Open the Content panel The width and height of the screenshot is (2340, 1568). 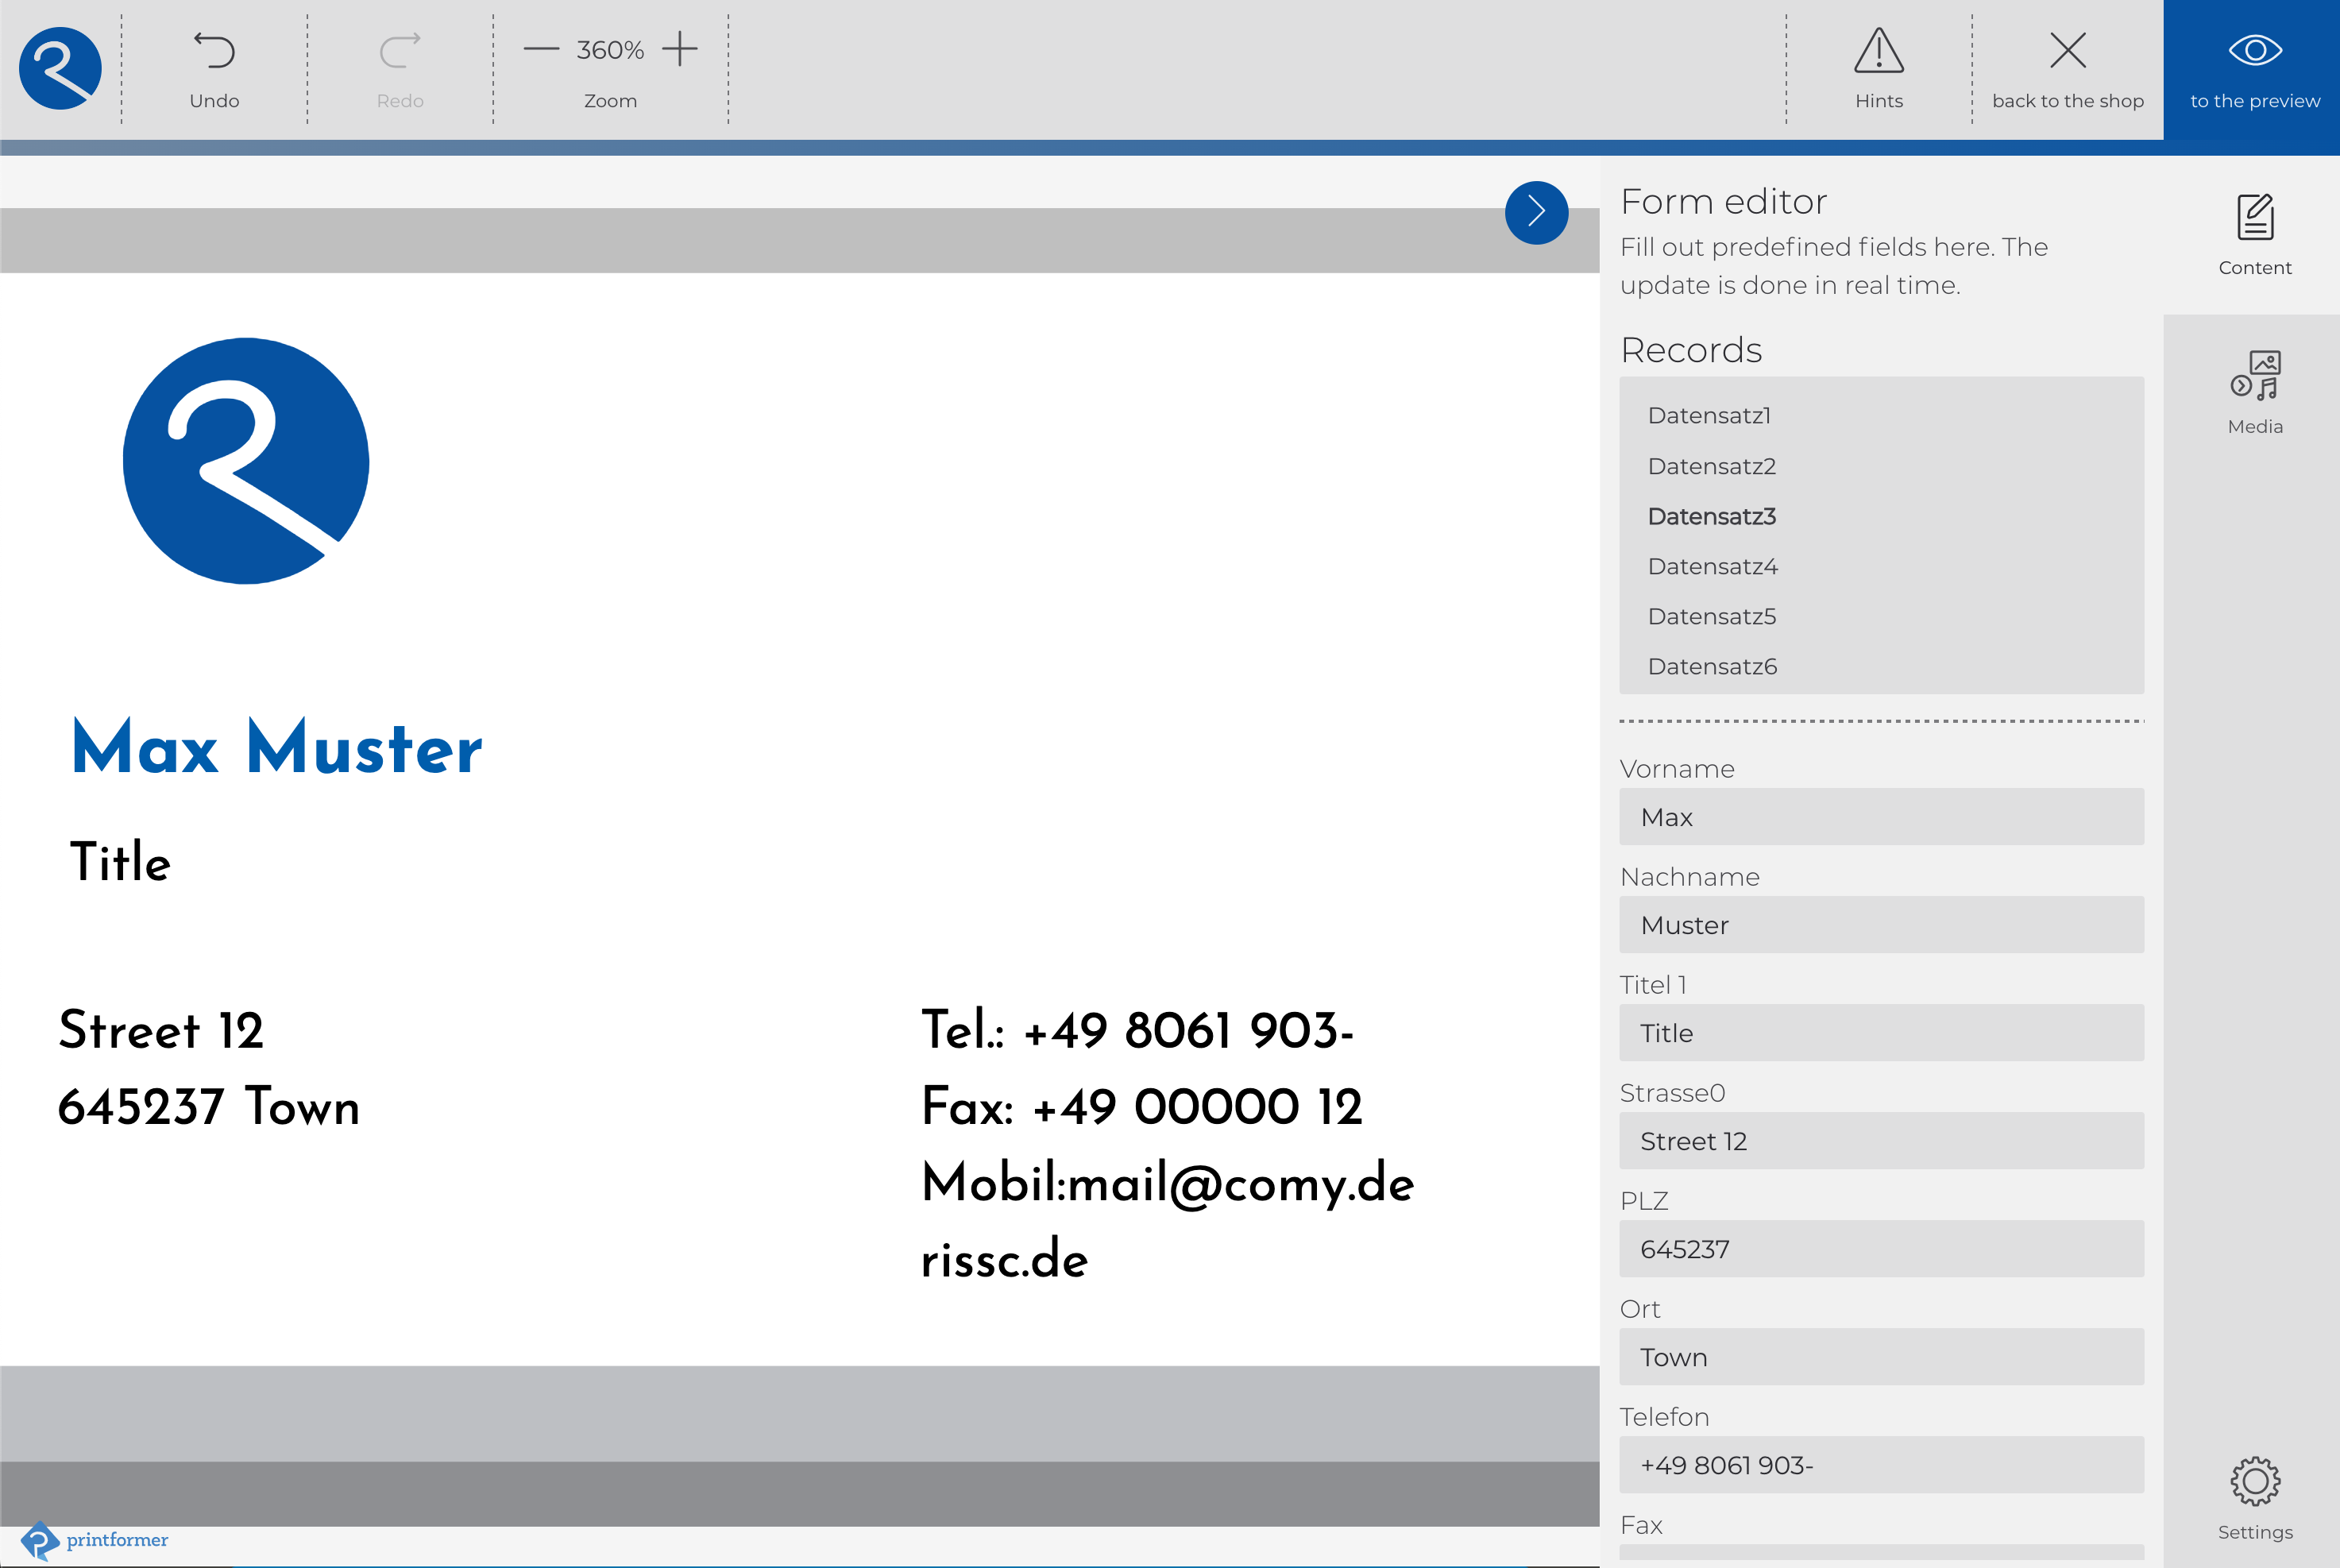pos(2254,233)
